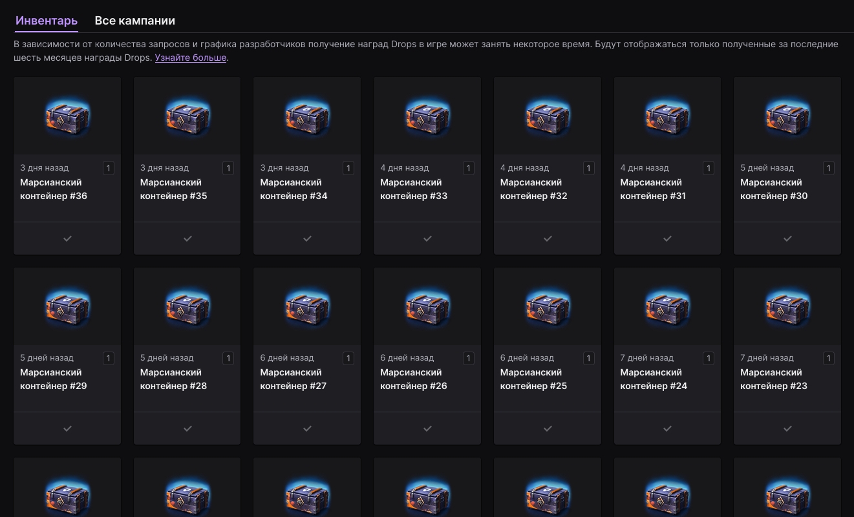Click the quantity badge on контейнер #24
Screen dimensions: 854x517
pos(709,358)
